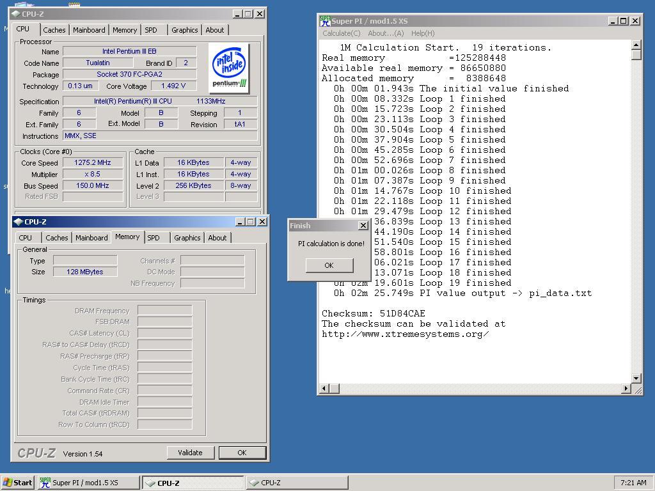Click the 7:21 AM system tray clock
This screenshot has height=491, width=655.
tap(633, 483)
